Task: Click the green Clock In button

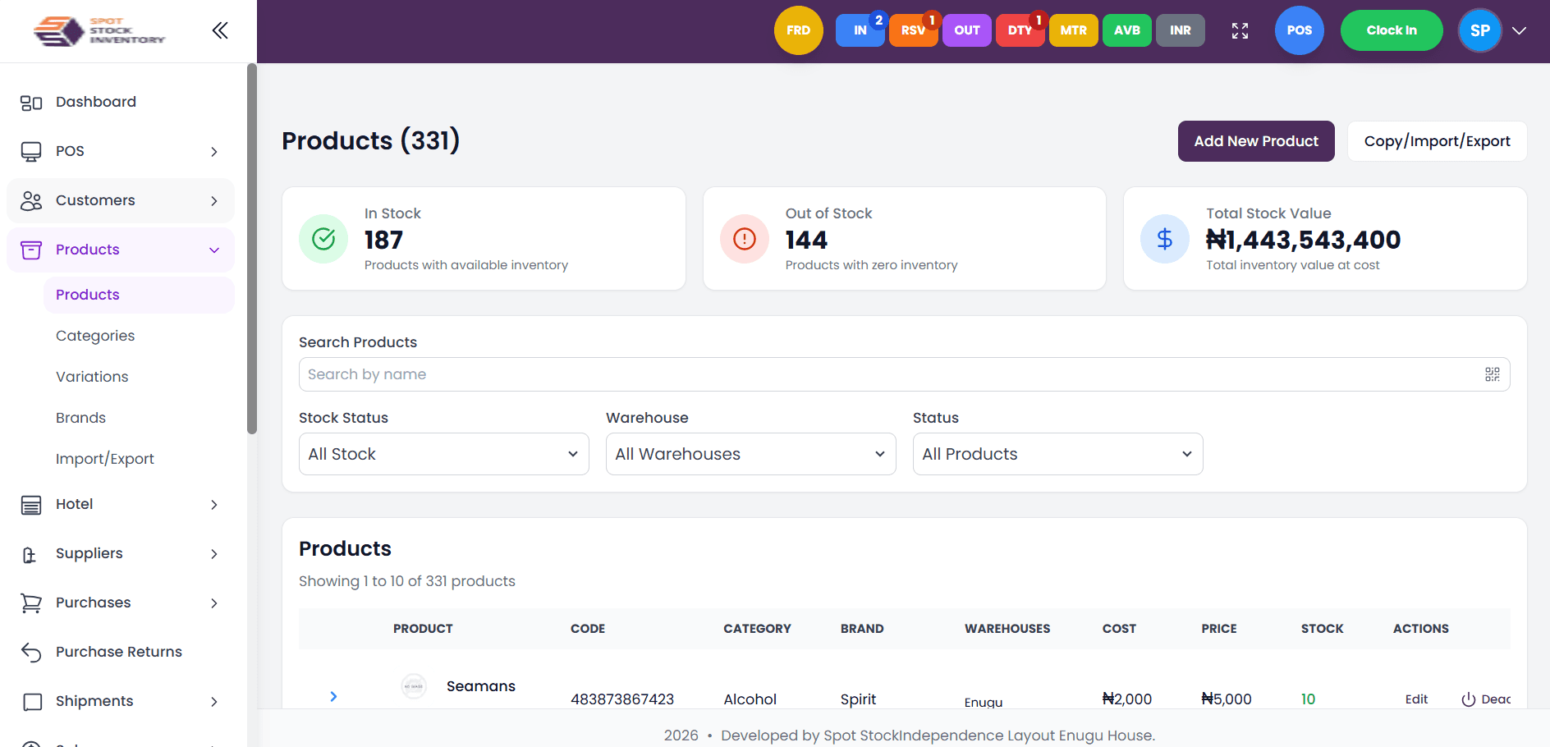Action: point(1391,31)
